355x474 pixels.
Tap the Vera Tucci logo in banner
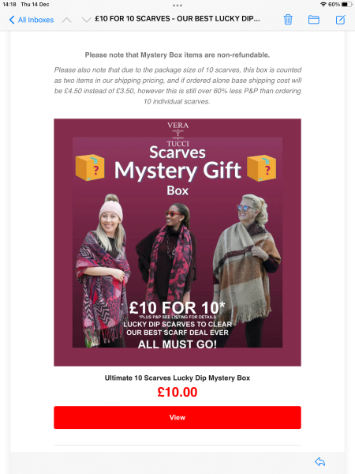[x=177, y=134]
